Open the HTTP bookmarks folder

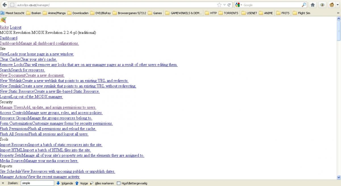(x=211, y=13)
